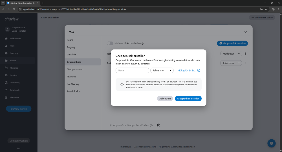Screen dimensions: 282x152
Task: Open browser profile icon
Action: coord(273,9)
